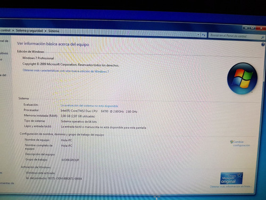Click the Copyright 2009 Microsoft Corporation line

pos(71,65)
